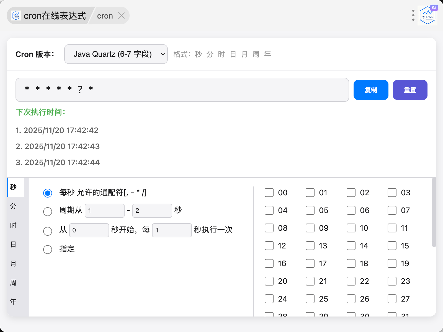Check the 00 second checkbox

coord(269,193)
